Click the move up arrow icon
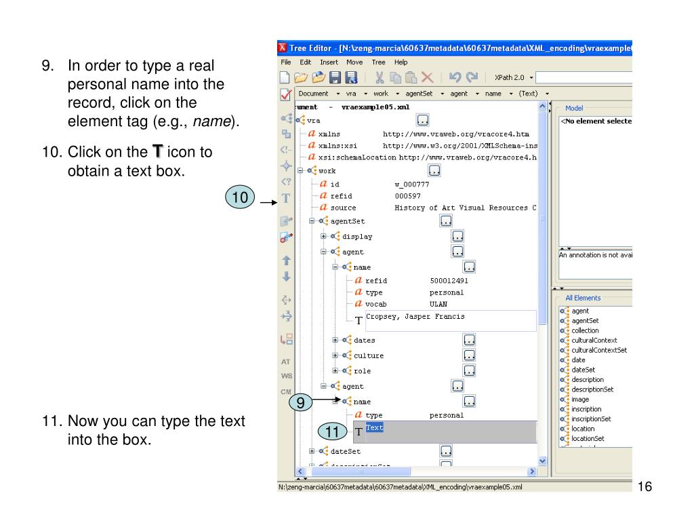 287,260
